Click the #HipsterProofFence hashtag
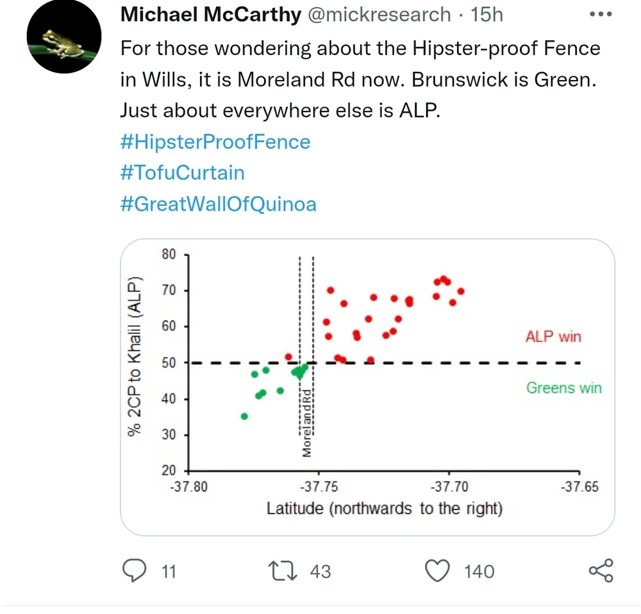This screenshot has height=614, width=641. (x=215, y=141)
